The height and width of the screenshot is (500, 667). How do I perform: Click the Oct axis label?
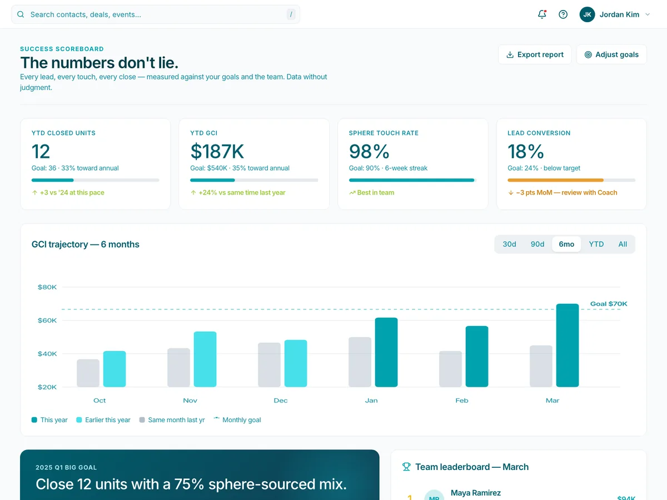[x=99, y=401]
